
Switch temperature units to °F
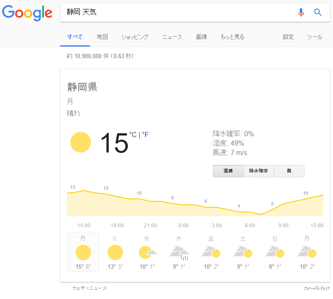(145, 135)
